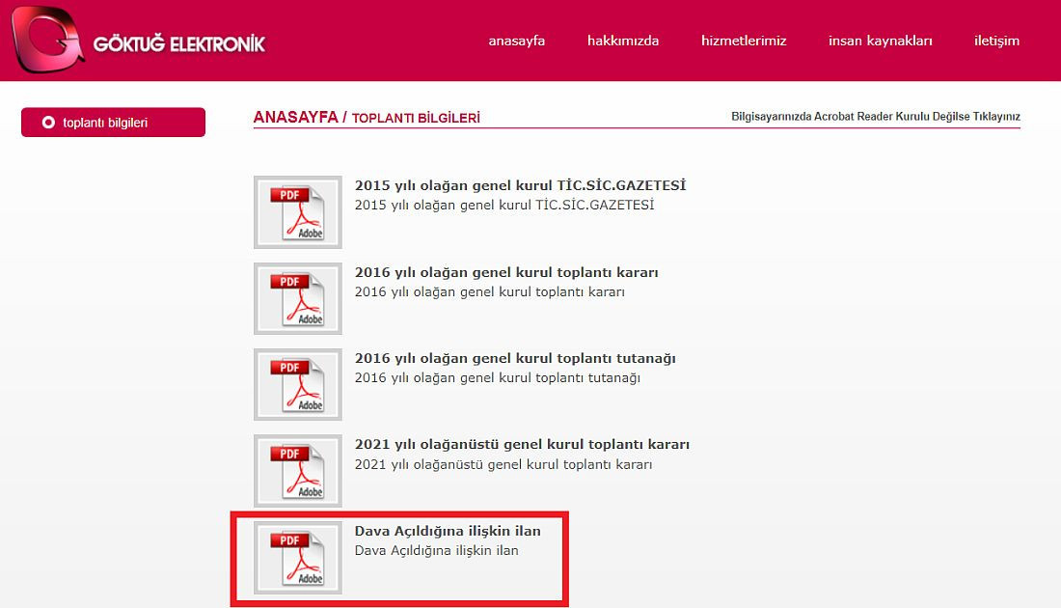Viewport: 1061px width, 608px height.
Task: Click Acrobat Reader install link
Action: click(875, 117)
